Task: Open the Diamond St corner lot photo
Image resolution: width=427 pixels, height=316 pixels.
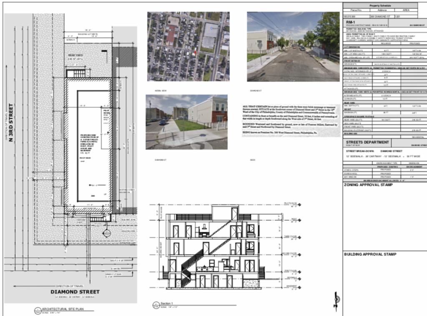Action: 186,122
